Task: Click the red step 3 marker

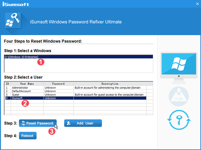Action: click(52, 131)
